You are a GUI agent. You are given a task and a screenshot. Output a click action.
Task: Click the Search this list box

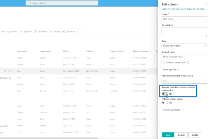coord(62,3)
